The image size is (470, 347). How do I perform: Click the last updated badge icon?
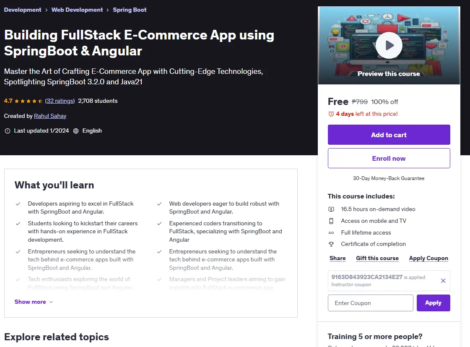click(x=8, y=131)
